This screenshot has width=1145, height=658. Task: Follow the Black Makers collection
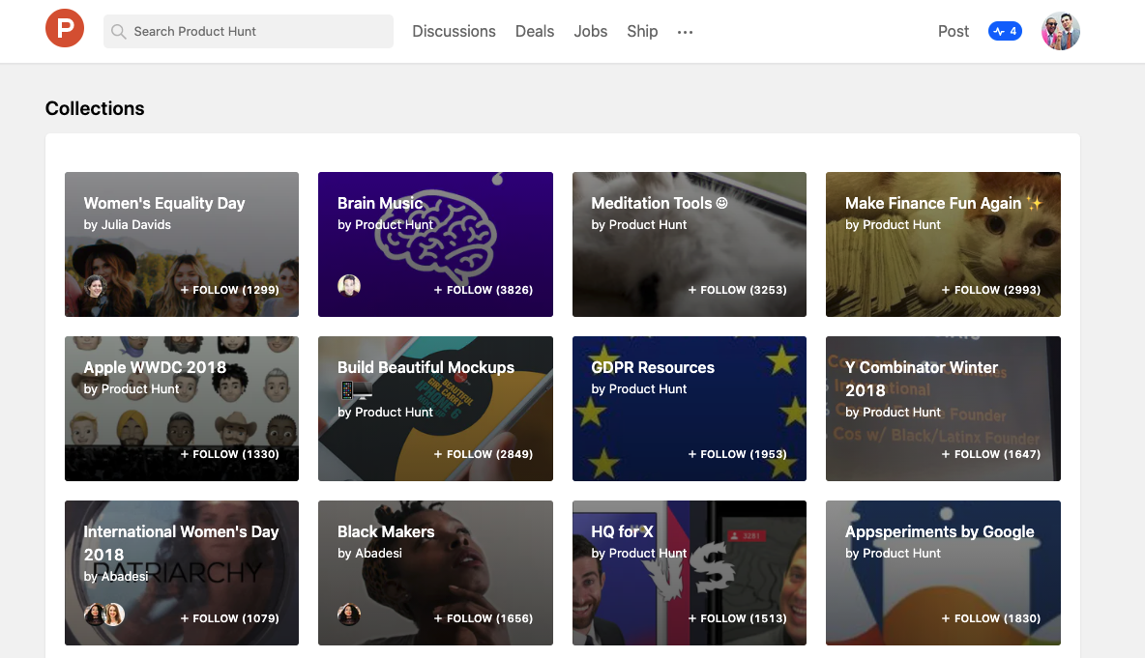coord(484,617)
